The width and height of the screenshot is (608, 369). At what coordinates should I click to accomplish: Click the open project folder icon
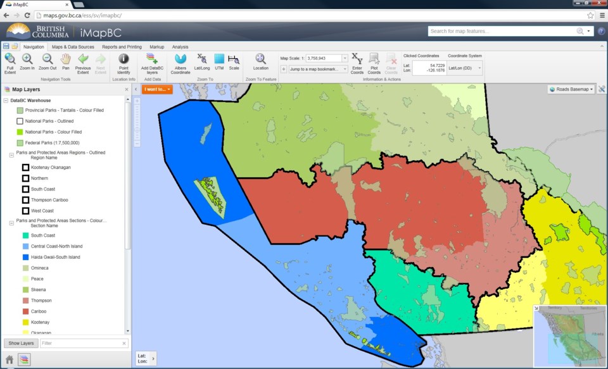coord(15,46)
